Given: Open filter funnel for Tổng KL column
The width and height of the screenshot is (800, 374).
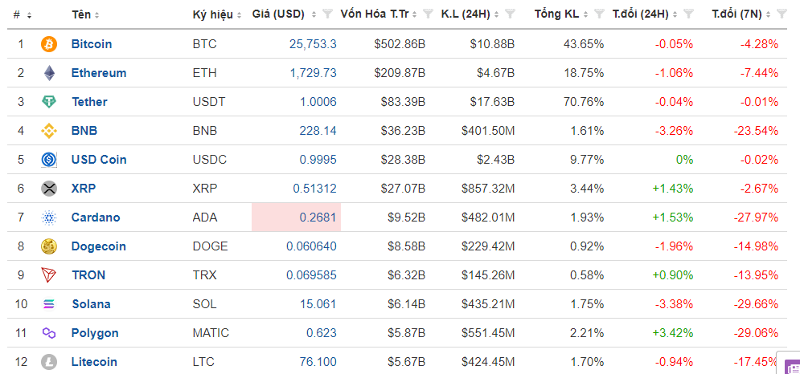Looking at the screenshot, I should pos(600,14).
